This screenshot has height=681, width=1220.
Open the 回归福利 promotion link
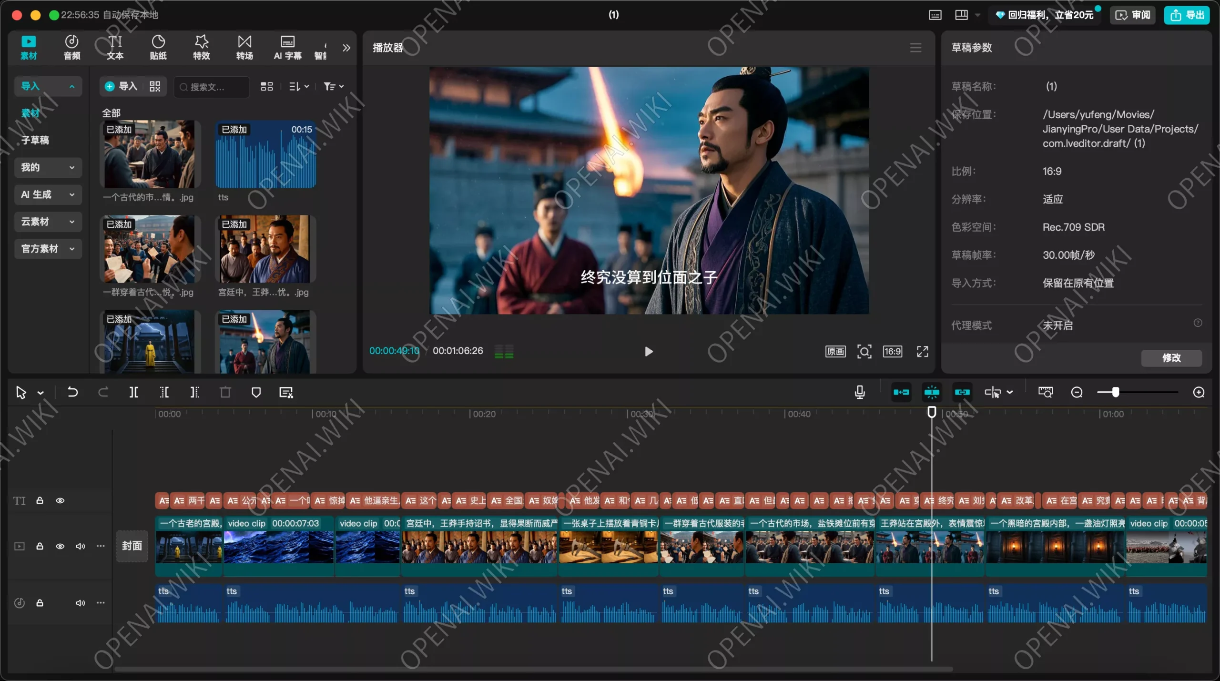pos(1044,15)
